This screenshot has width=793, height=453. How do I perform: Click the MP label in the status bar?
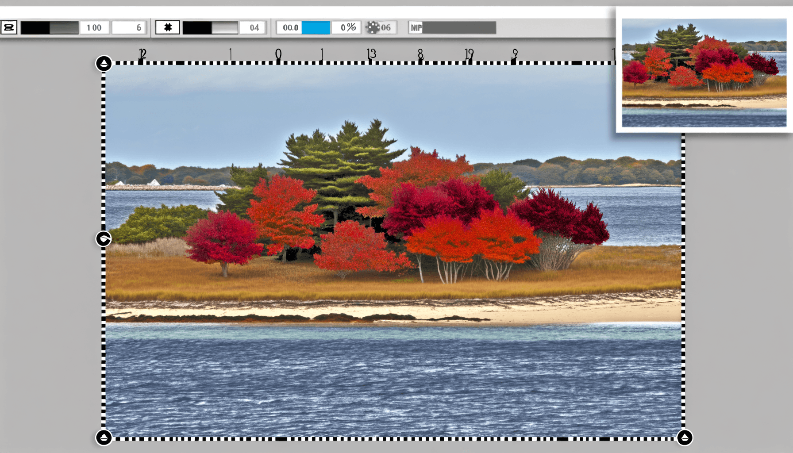415,27
